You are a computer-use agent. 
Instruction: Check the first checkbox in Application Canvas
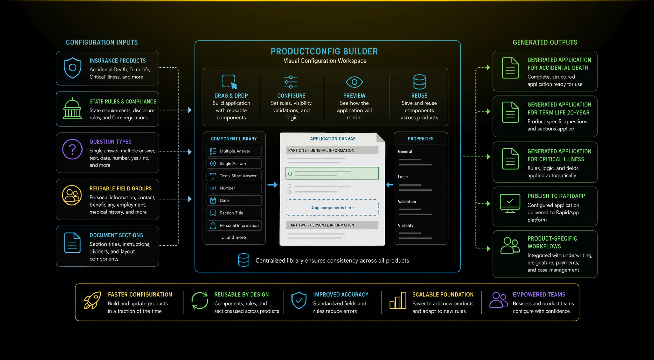click(x=289, y=186)
